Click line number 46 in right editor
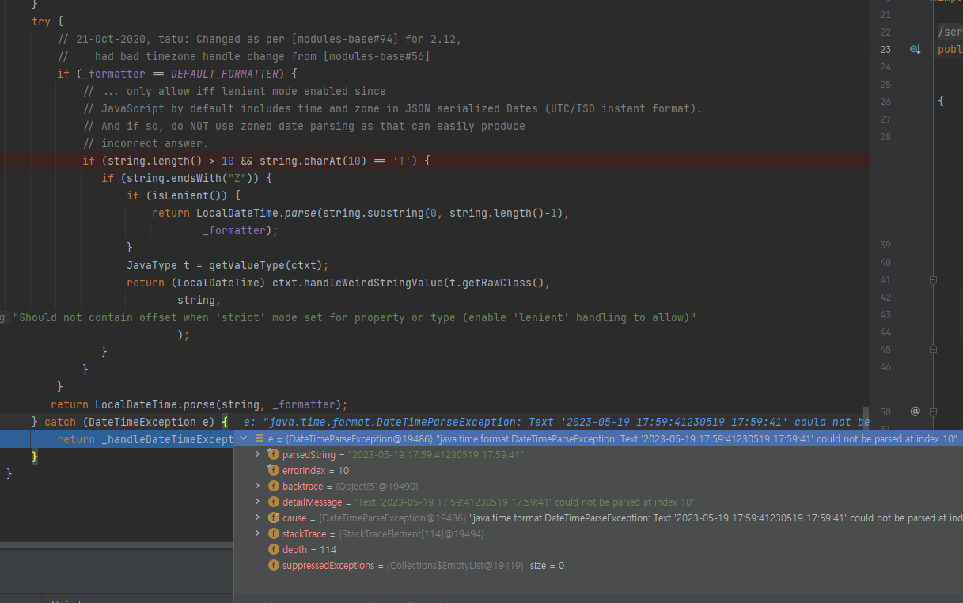This screenshot has width=963, height=603. [x=885, y=367]
